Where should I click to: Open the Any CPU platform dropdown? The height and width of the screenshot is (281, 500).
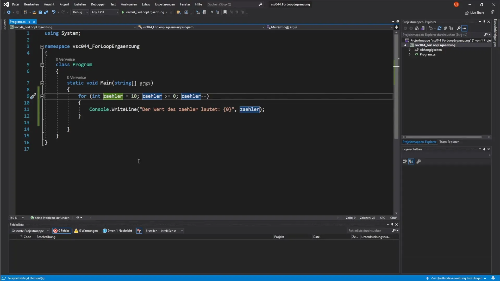click(x=105, y=12)
